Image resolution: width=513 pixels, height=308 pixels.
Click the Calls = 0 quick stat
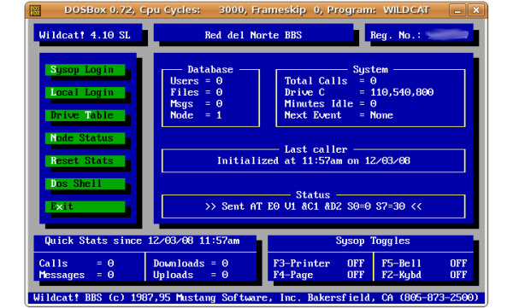(x=76, y=264)
